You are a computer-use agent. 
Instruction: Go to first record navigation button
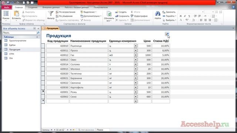(51, 130)
